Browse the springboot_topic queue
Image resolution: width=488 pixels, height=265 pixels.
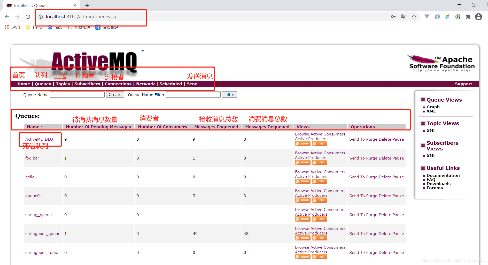point(302,247)
